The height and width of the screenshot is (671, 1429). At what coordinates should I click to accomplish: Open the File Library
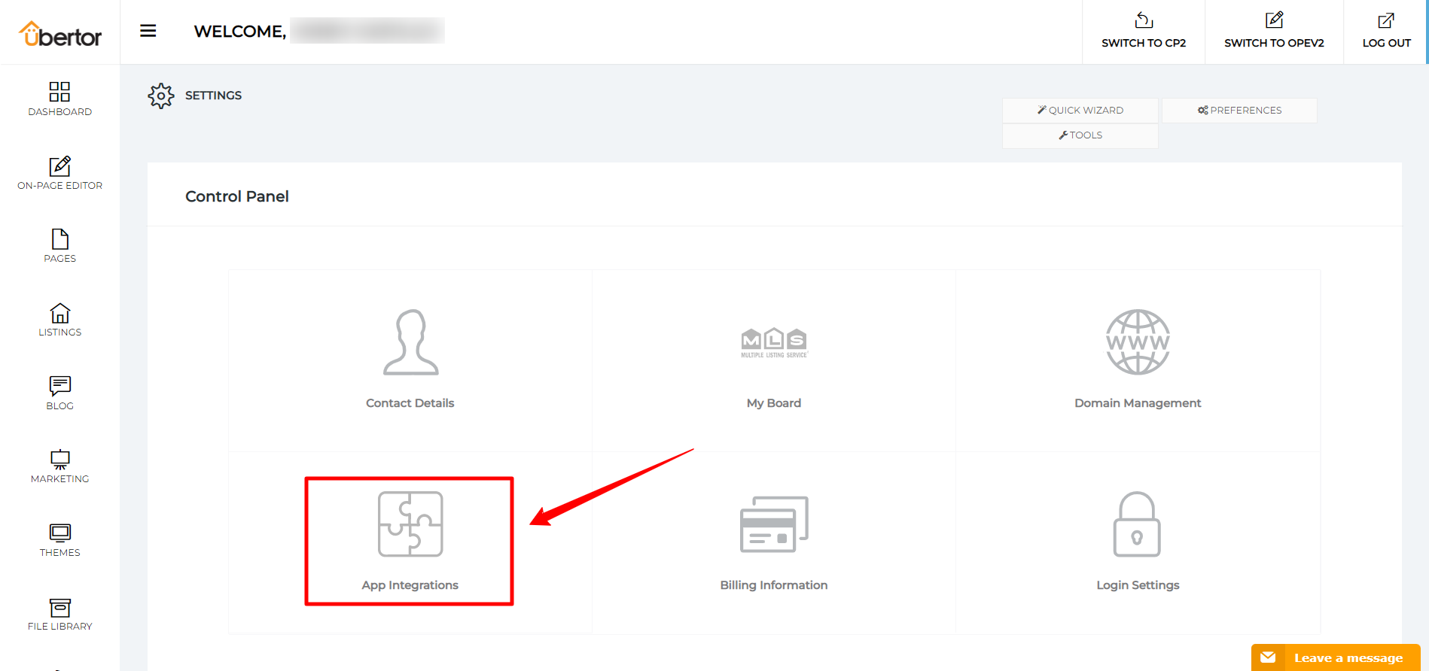click(x=59, y=614)
